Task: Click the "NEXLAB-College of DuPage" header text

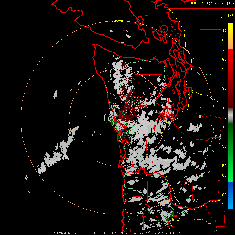Action: [x=208, y=3]
